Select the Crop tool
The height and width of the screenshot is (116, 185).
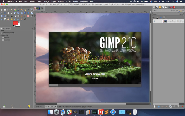pyautogui.click(x=12, y=13)
